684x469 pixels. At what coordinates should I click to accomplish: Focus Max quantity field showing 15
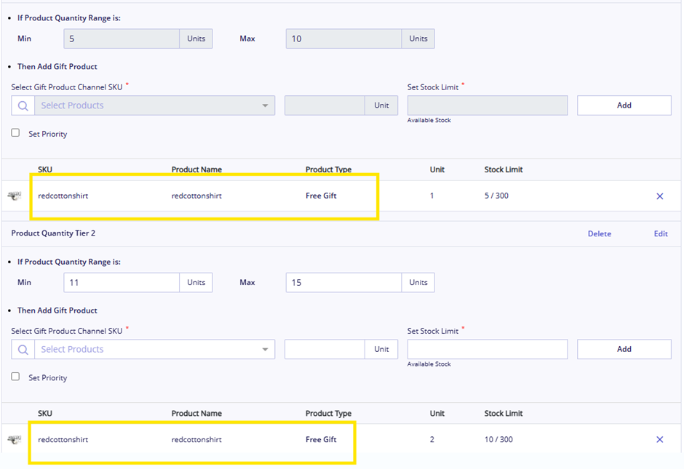point(343,282)
